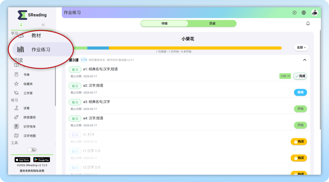This screenshot has height=182, width=329.
Task: Click the blue started progress segment
Action: [98, 48]
